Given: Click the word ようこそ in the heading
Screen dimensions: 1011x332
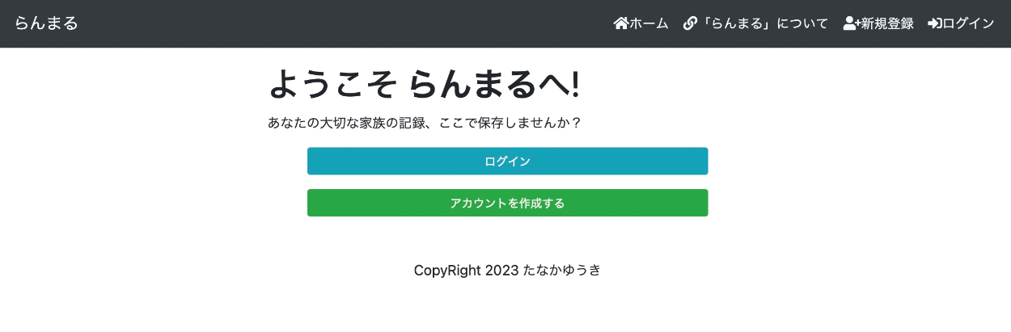Looking at the screenshot, I should point(332,83).
